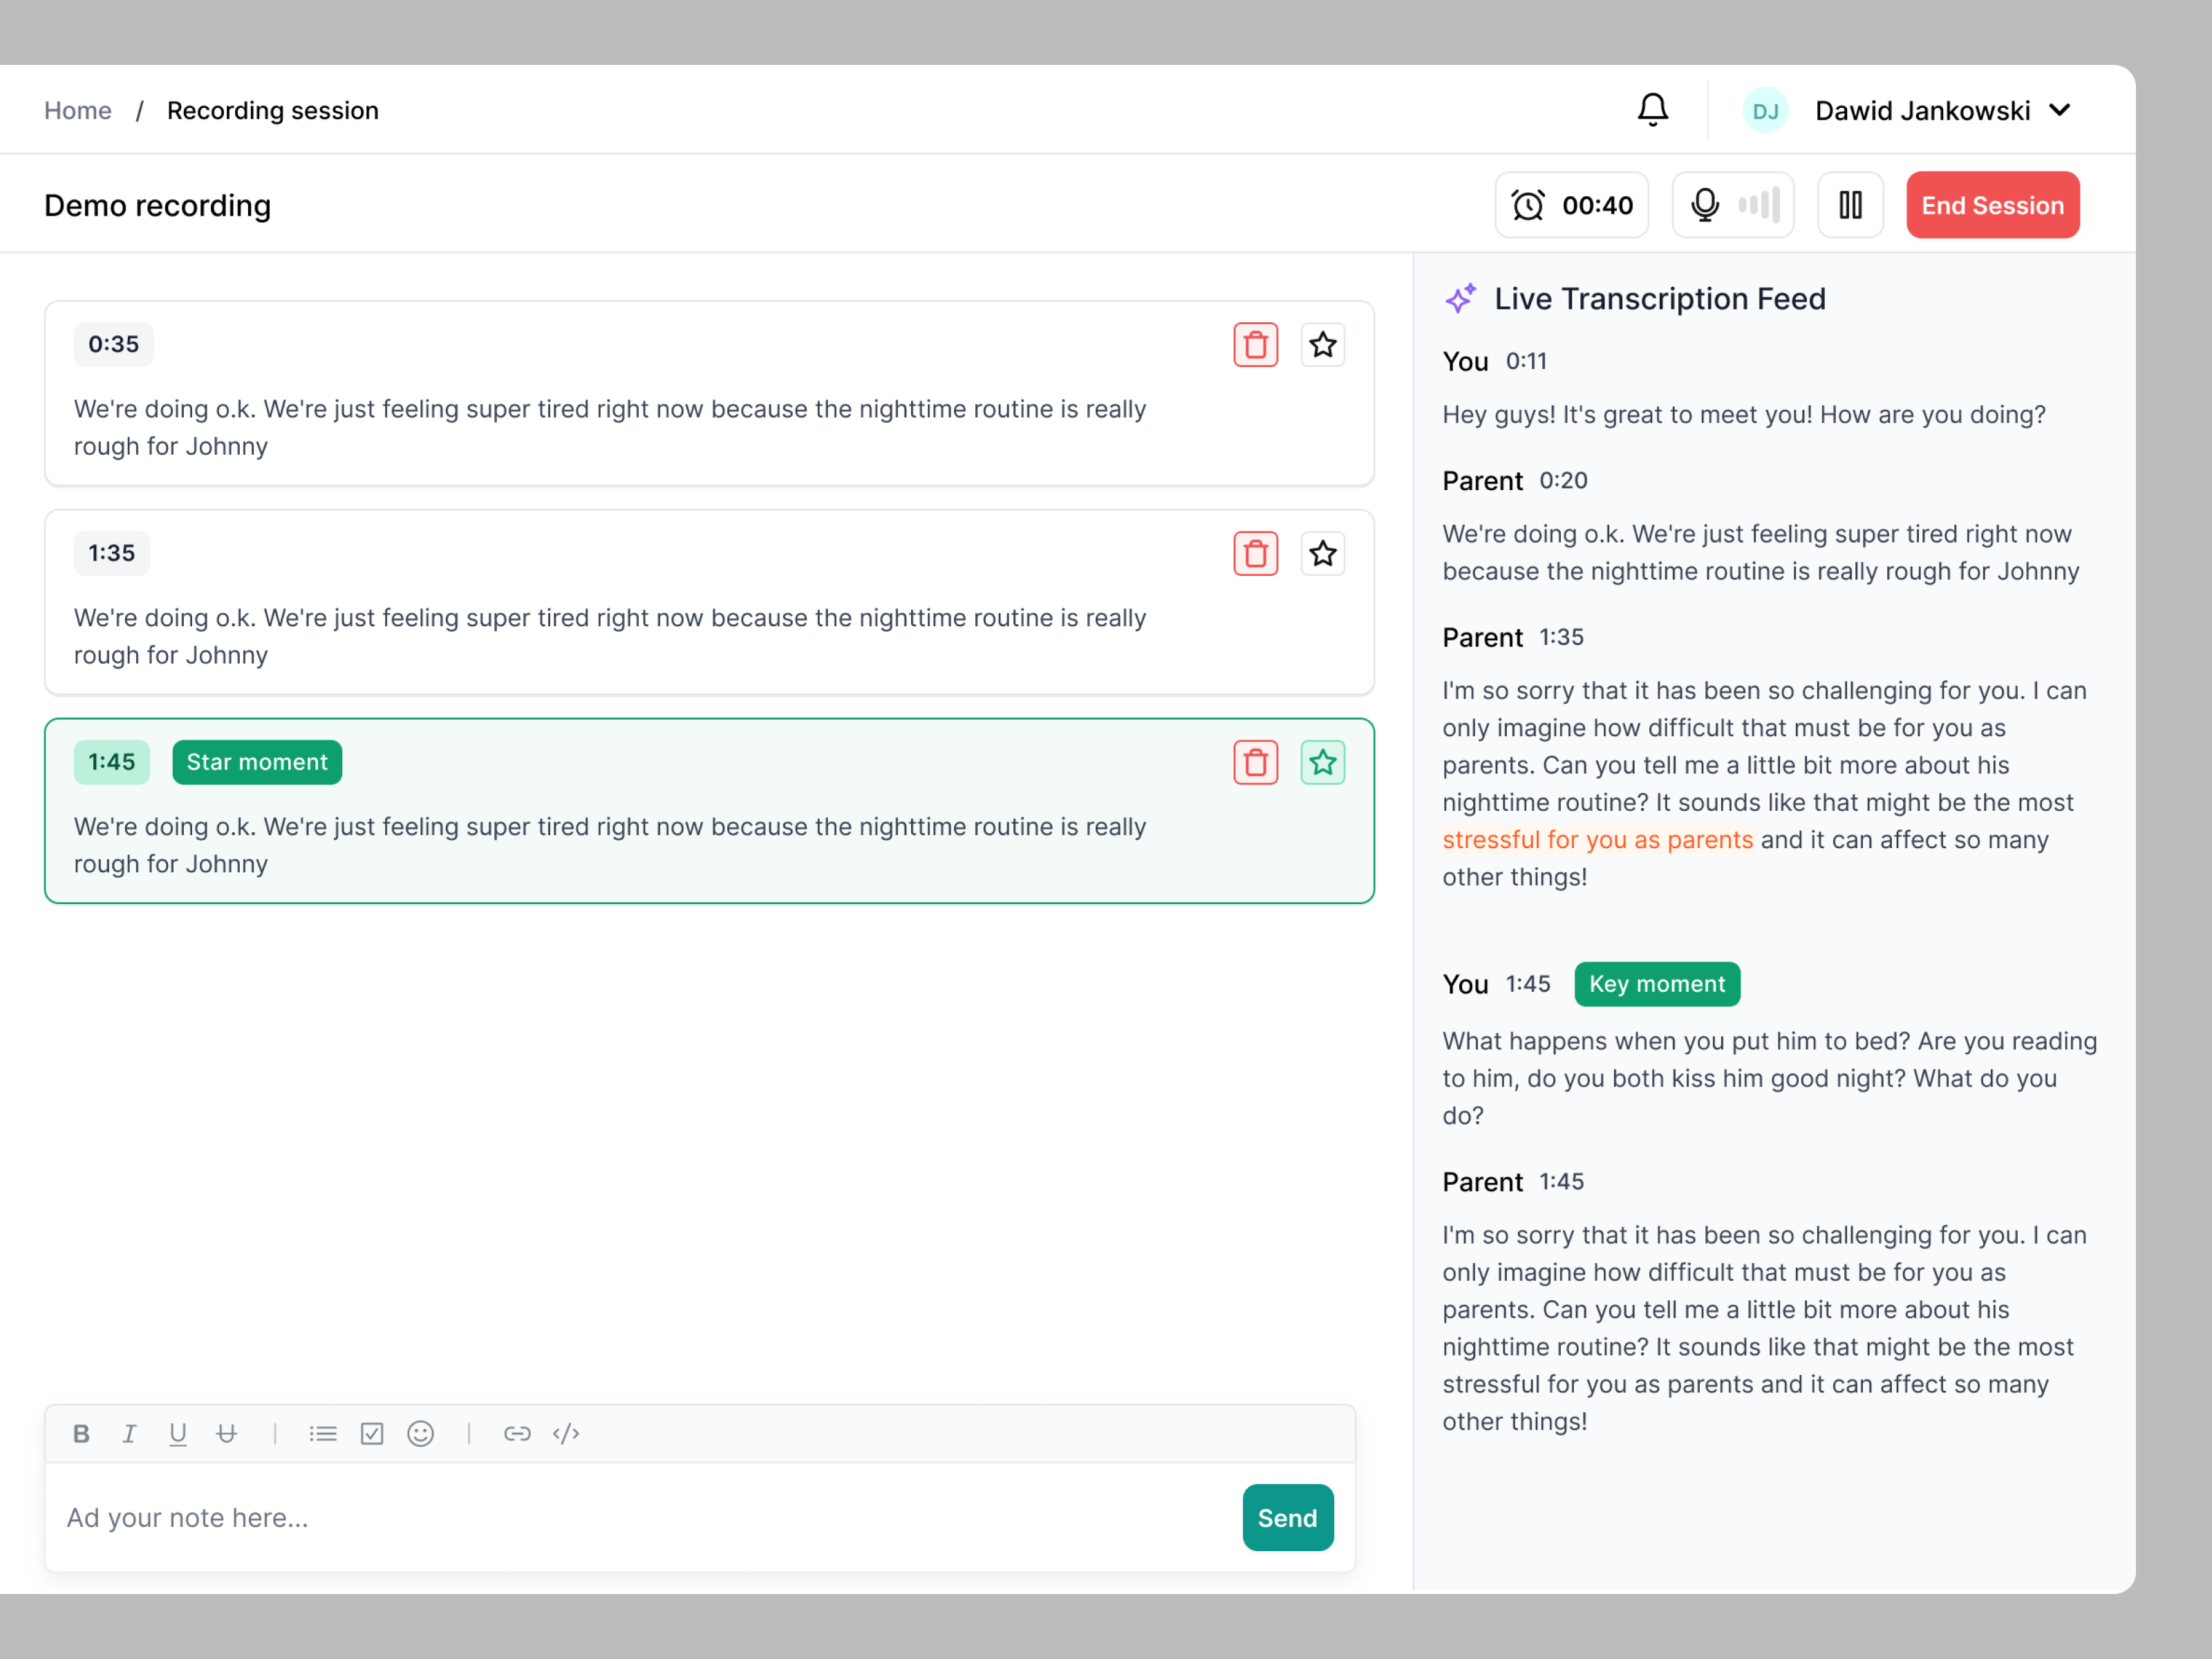2212x1659 pixels.
Task: Toggle underline formatting
Action: (178, 1433)
